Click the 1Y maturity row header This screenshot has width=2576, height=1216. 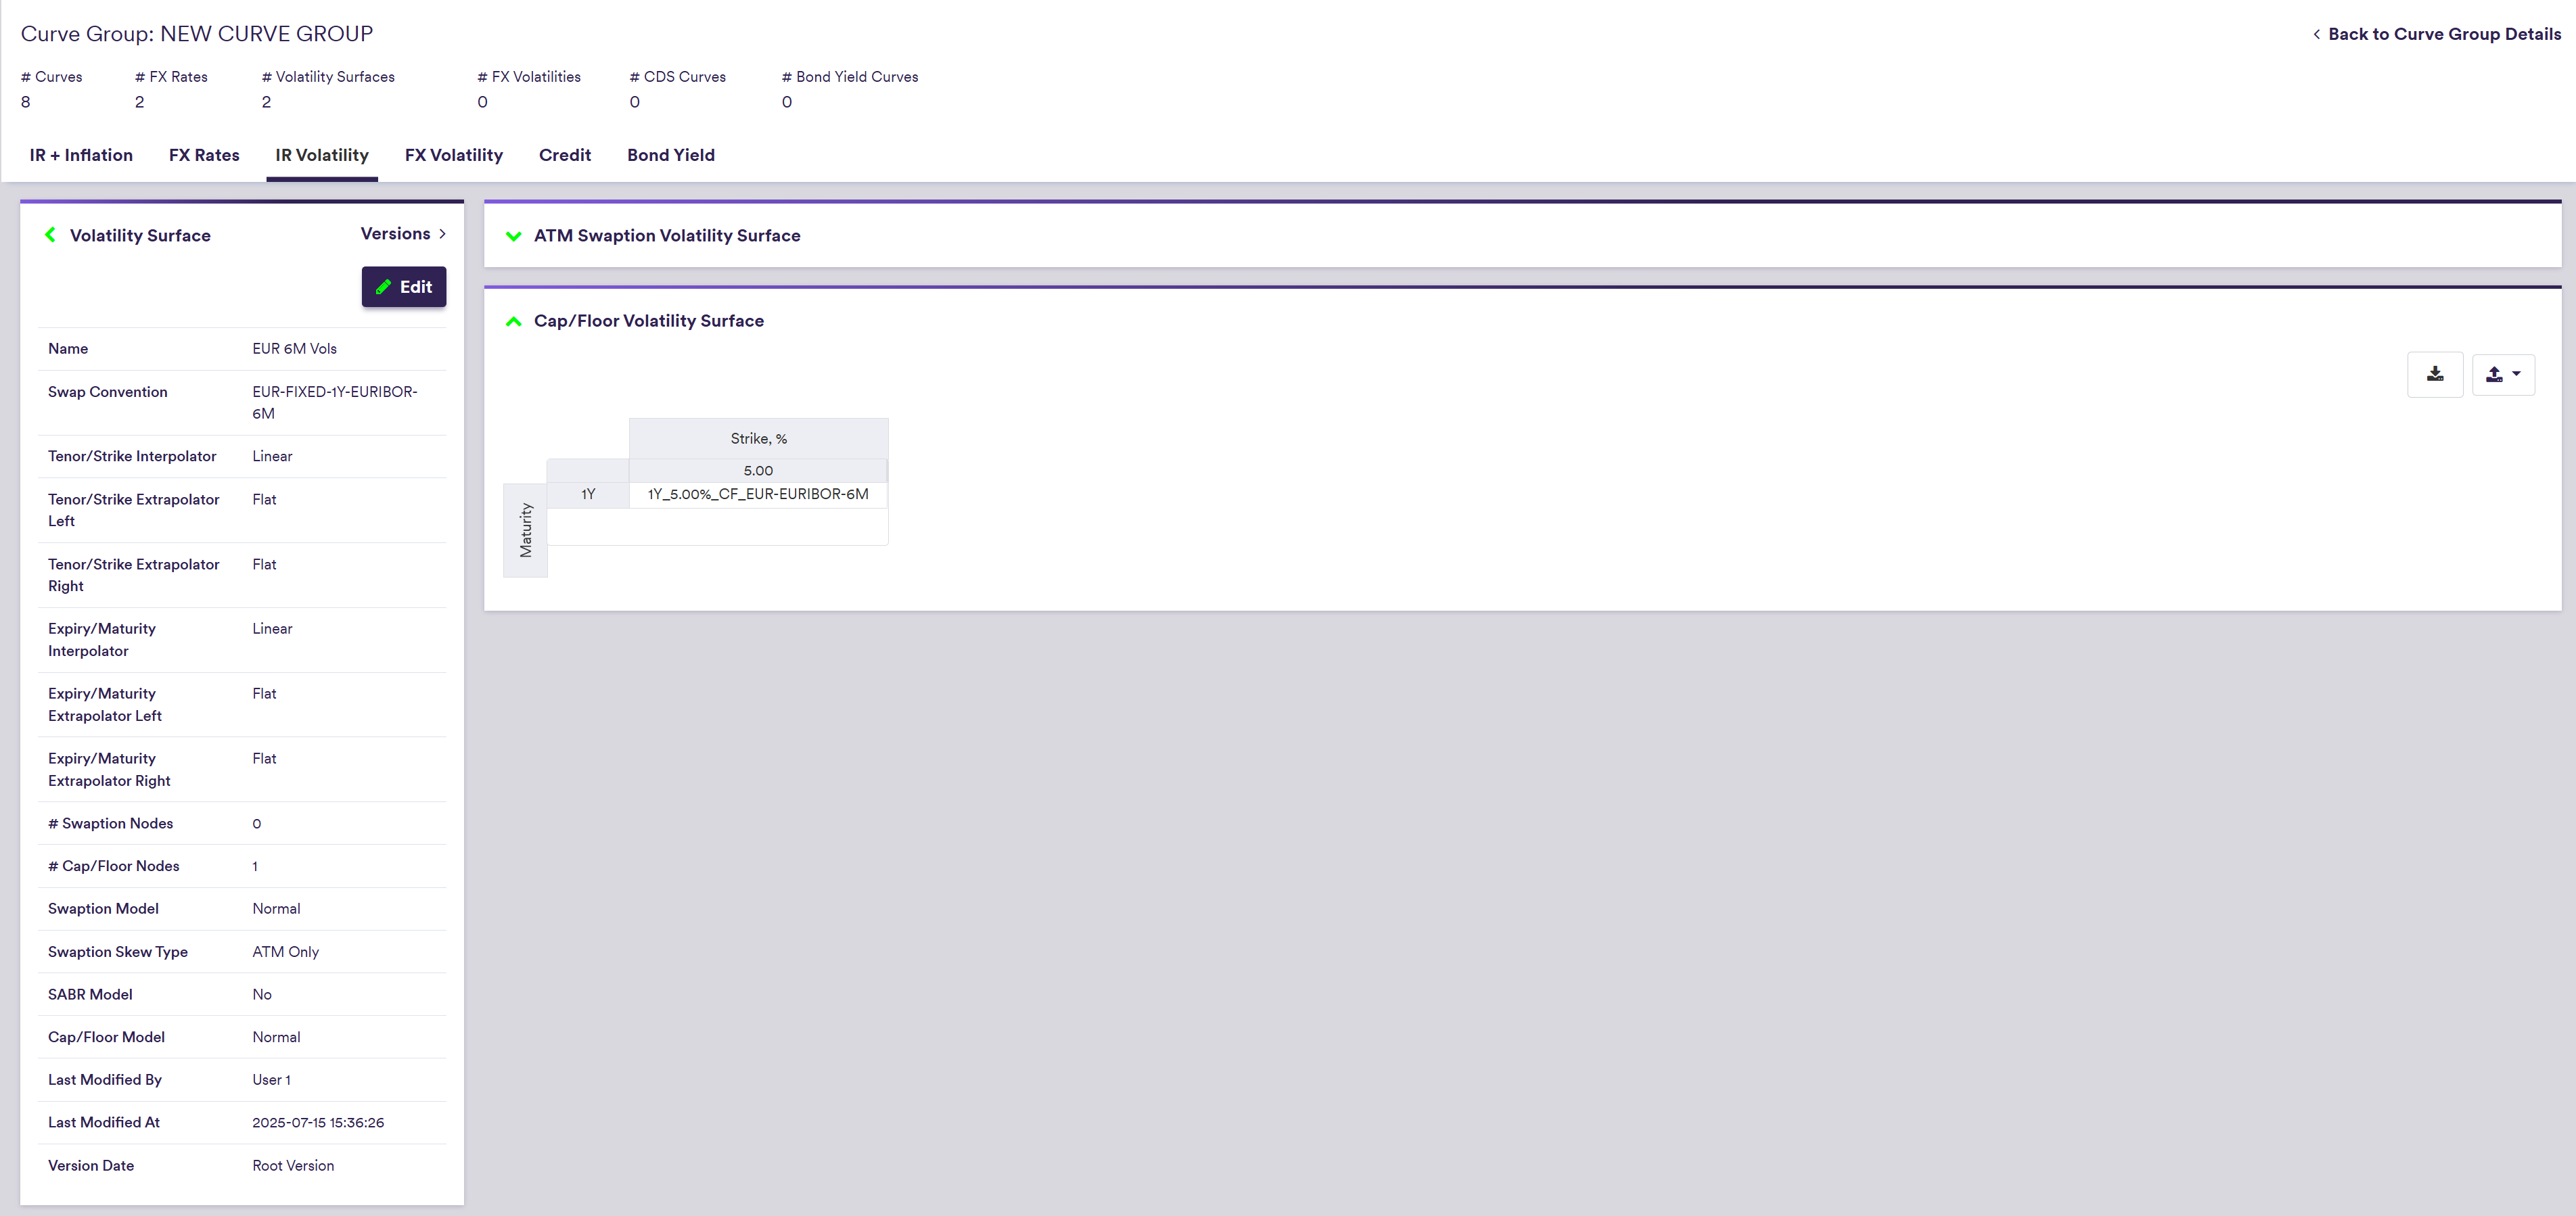coord(588,494)
